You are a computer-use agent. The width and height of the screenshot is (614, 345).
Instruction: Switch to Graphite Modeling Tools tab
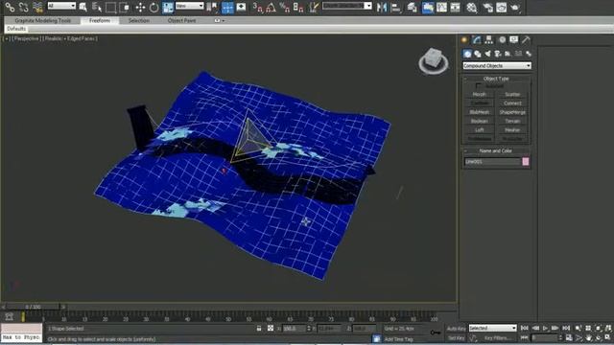[x=42, y=20]
